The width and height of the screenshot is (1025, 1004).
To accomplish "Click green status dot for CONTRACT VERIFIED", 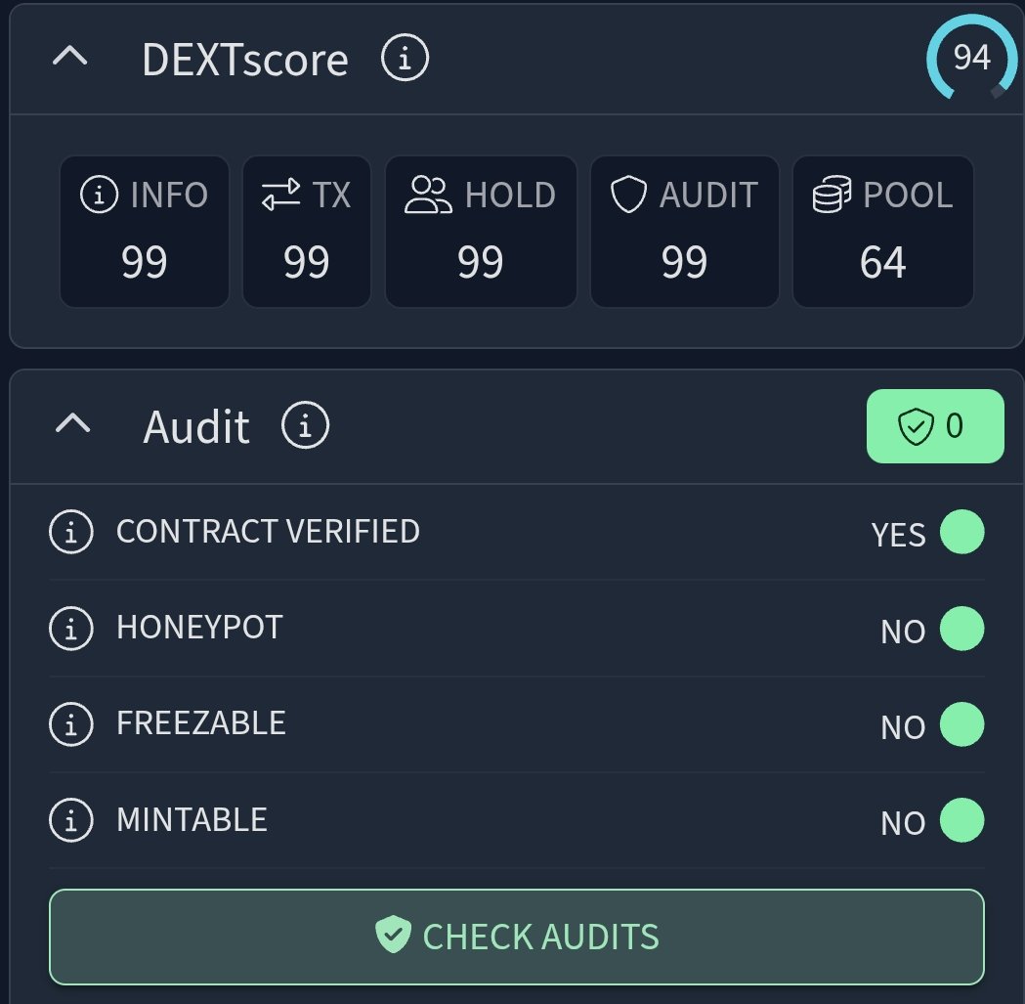I will tap(961, 532).
